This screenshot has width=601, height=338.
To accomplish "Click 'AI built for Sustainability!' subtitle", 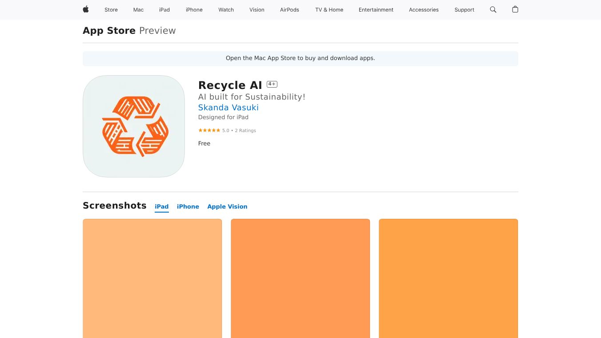I will (x=252, y=97).
